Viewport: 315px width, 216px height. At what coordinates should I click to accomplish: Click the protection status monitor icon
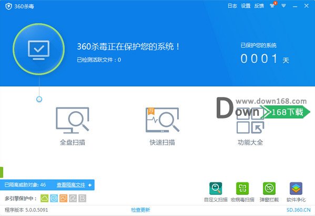38,49
